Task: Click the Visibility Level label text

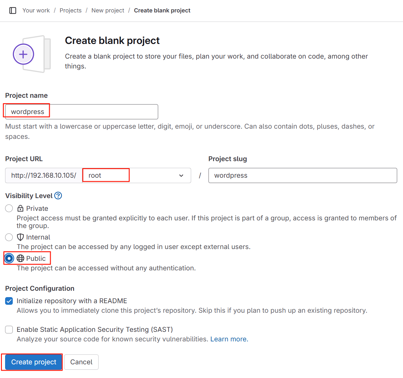Action: click(x=29, y=196)
